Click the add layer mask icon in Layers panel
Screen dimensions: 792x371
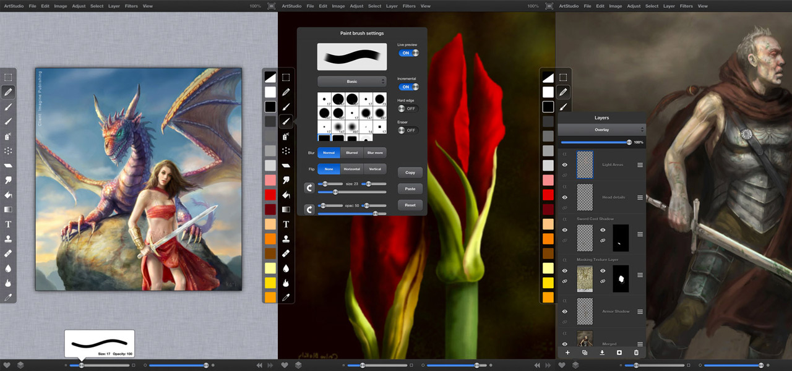(619, 352)
